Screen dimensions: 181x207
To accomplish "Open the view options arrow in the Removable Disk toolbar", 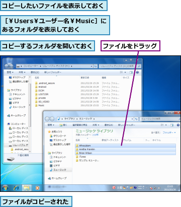I will click(125, 73).
